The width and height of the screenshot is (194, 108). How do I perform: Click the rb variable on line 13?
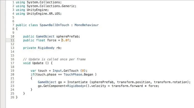pos(58,48)
